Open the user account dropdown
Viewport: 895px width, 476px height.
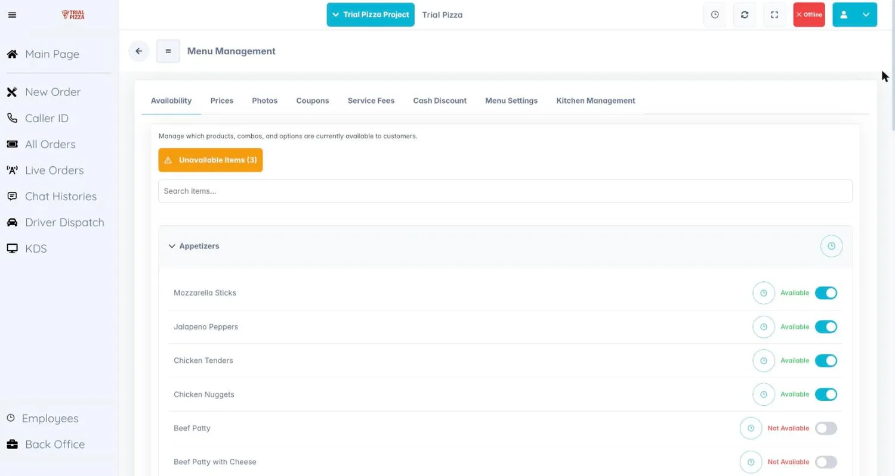[854, 15]
